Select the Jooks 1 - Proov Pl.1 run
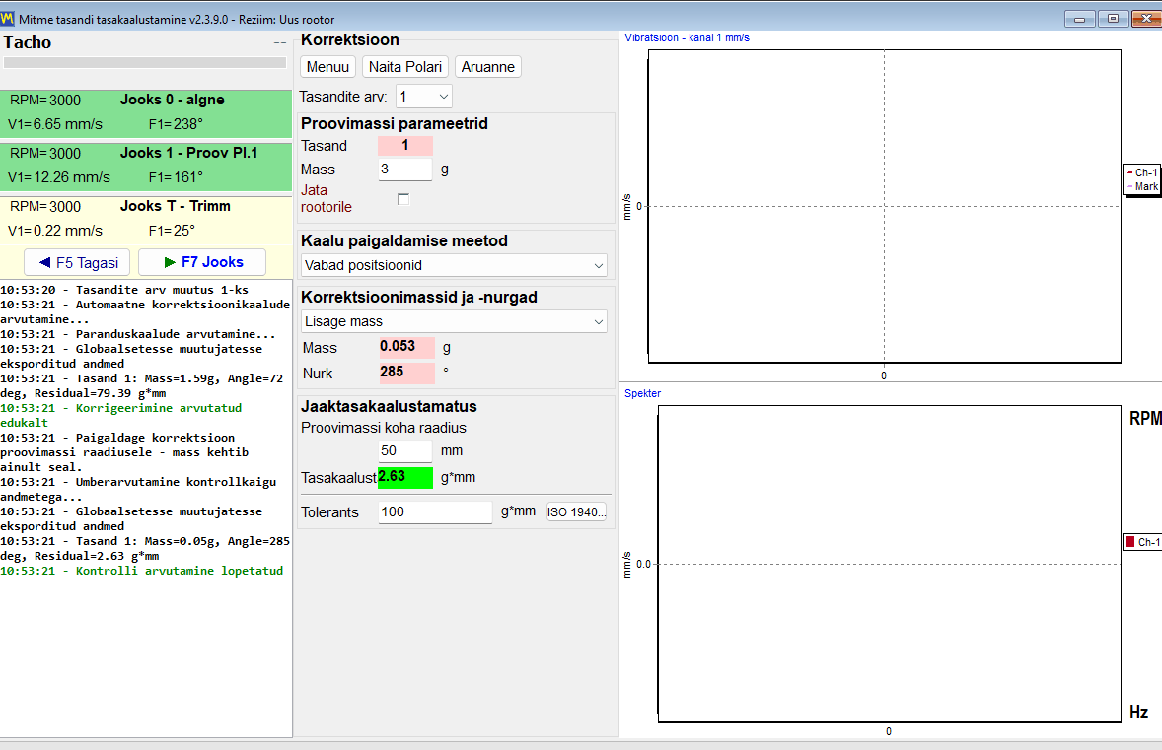Viewport: 1162px width, 750px height. 146,167
